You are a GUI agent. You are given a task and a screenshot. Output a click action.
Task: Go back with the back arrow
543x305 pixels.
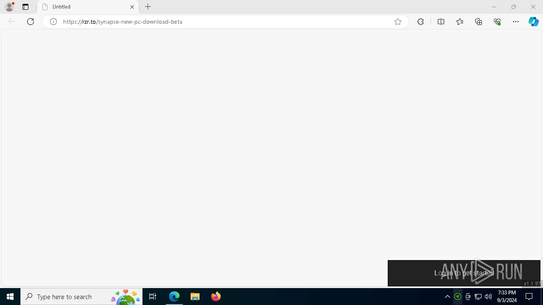(12, 22)
